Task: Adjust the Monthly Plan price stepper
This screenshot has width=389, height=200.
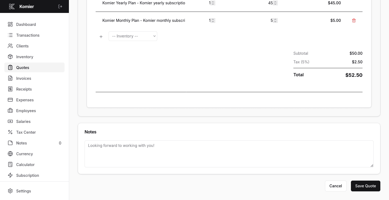Action: click(x=275, y=20)
